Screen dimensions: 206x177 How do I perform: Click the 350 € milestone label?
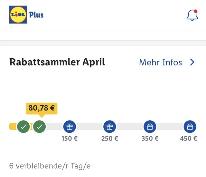(x=150, y=138)
